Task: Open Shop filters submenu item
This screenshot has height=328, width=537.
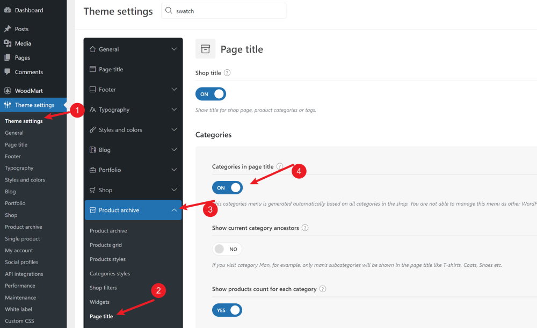Action: tap(103, 288)
